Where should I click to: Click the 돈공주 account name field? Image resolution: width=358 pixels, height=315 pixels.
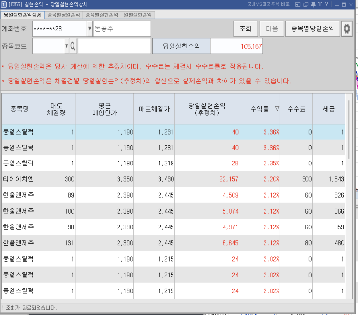[x=122, y=29]
